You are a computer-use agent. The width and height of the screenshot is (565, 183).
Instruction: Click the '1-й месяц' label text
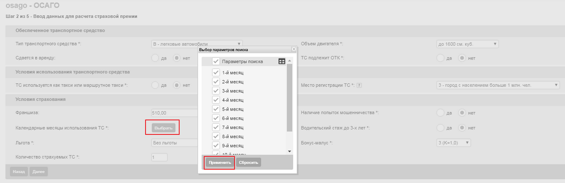233,72
